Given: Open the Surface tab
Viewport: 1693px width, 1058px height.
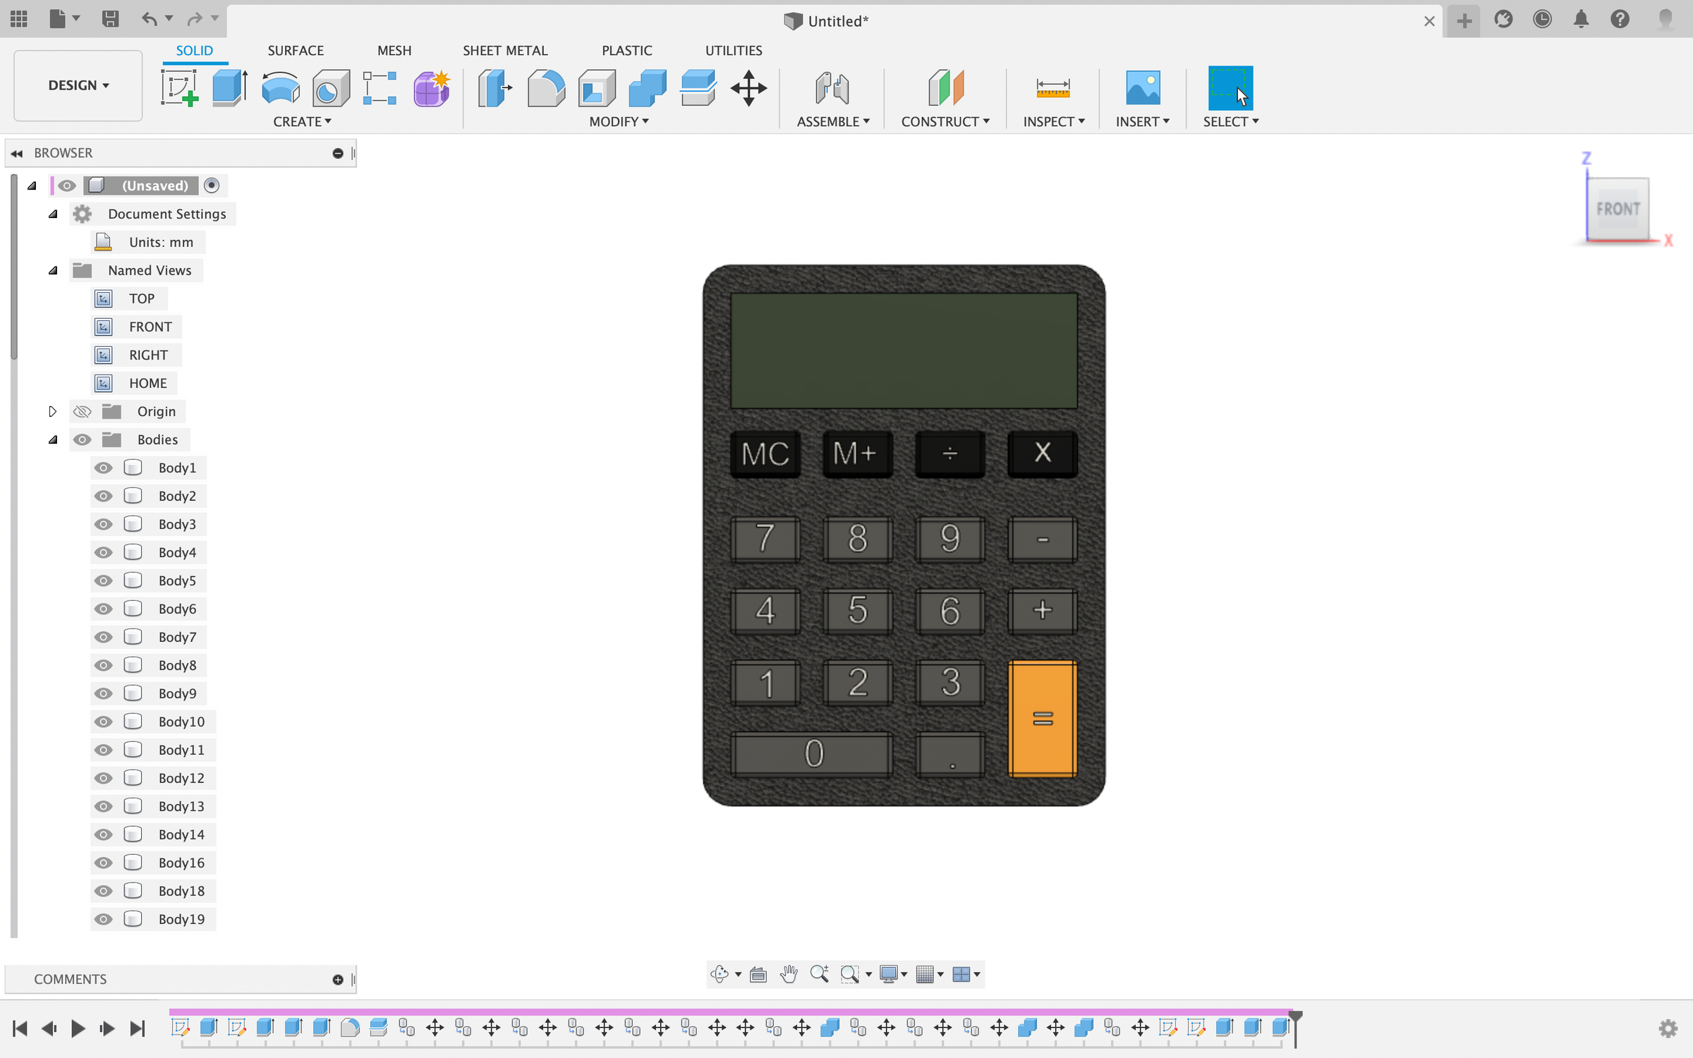Looking at the screenshot, I should tap(296, 50).
